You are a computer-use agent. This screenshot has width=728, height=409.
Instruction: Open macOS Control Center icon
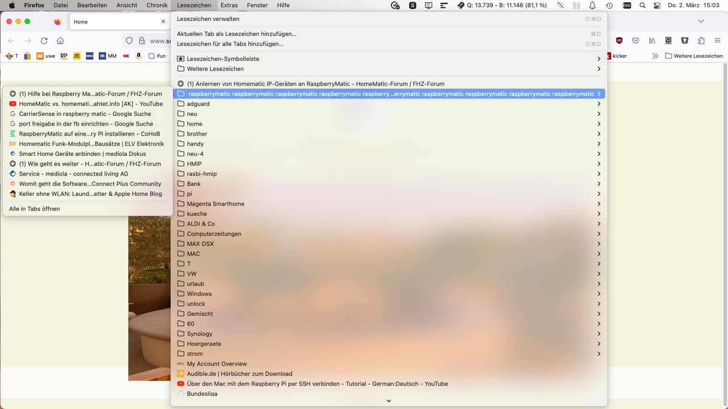[657, 5]
